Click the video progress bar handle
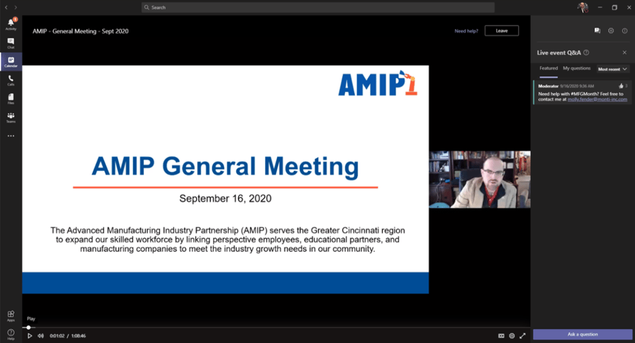The image size is (635, 343). tap(29, 328)
